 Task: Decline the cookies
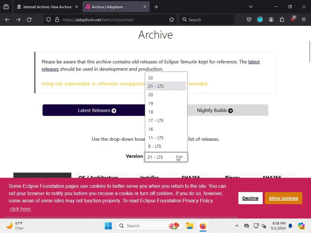tap(250, 198)
